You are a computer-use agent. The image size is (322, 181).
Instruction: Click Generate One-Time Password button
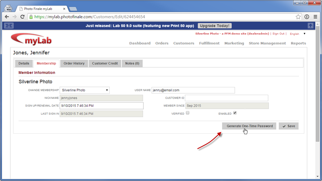click(x=249, y=126)
